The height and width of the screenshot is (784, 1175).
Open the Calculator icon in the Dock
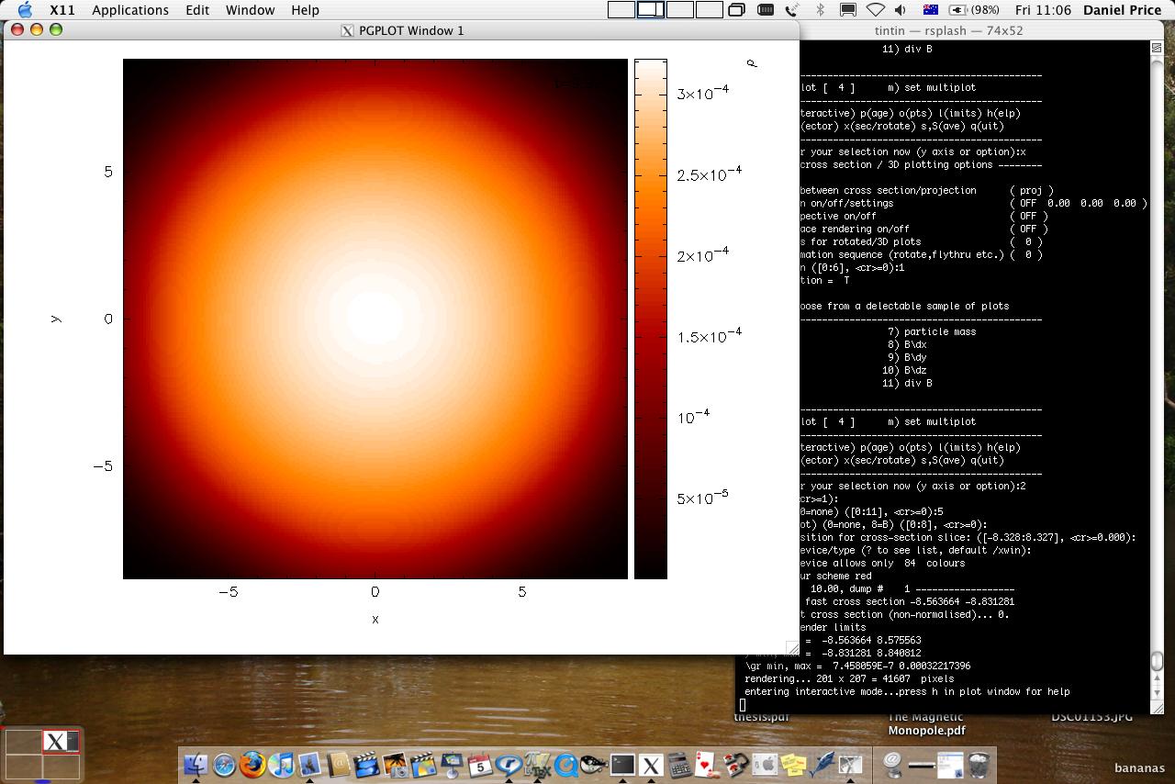(x=679, y=765)
